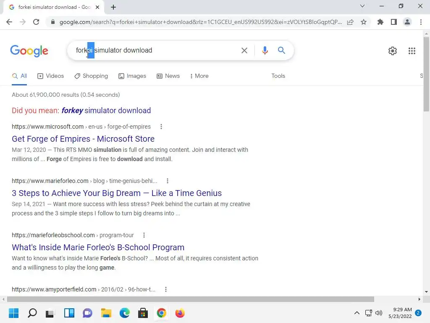The height and width of the screenshot is (323, 430).
Task: Open Google search settings gear
Action: [393, 51]
